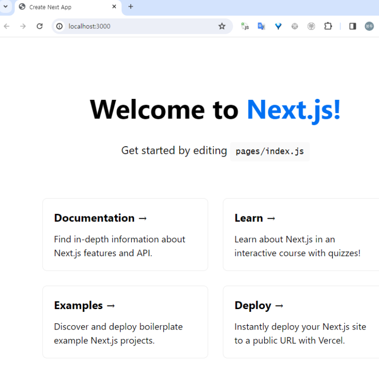
Task: Click the pages/index.js code snippet
Action: tap(270, 151)
